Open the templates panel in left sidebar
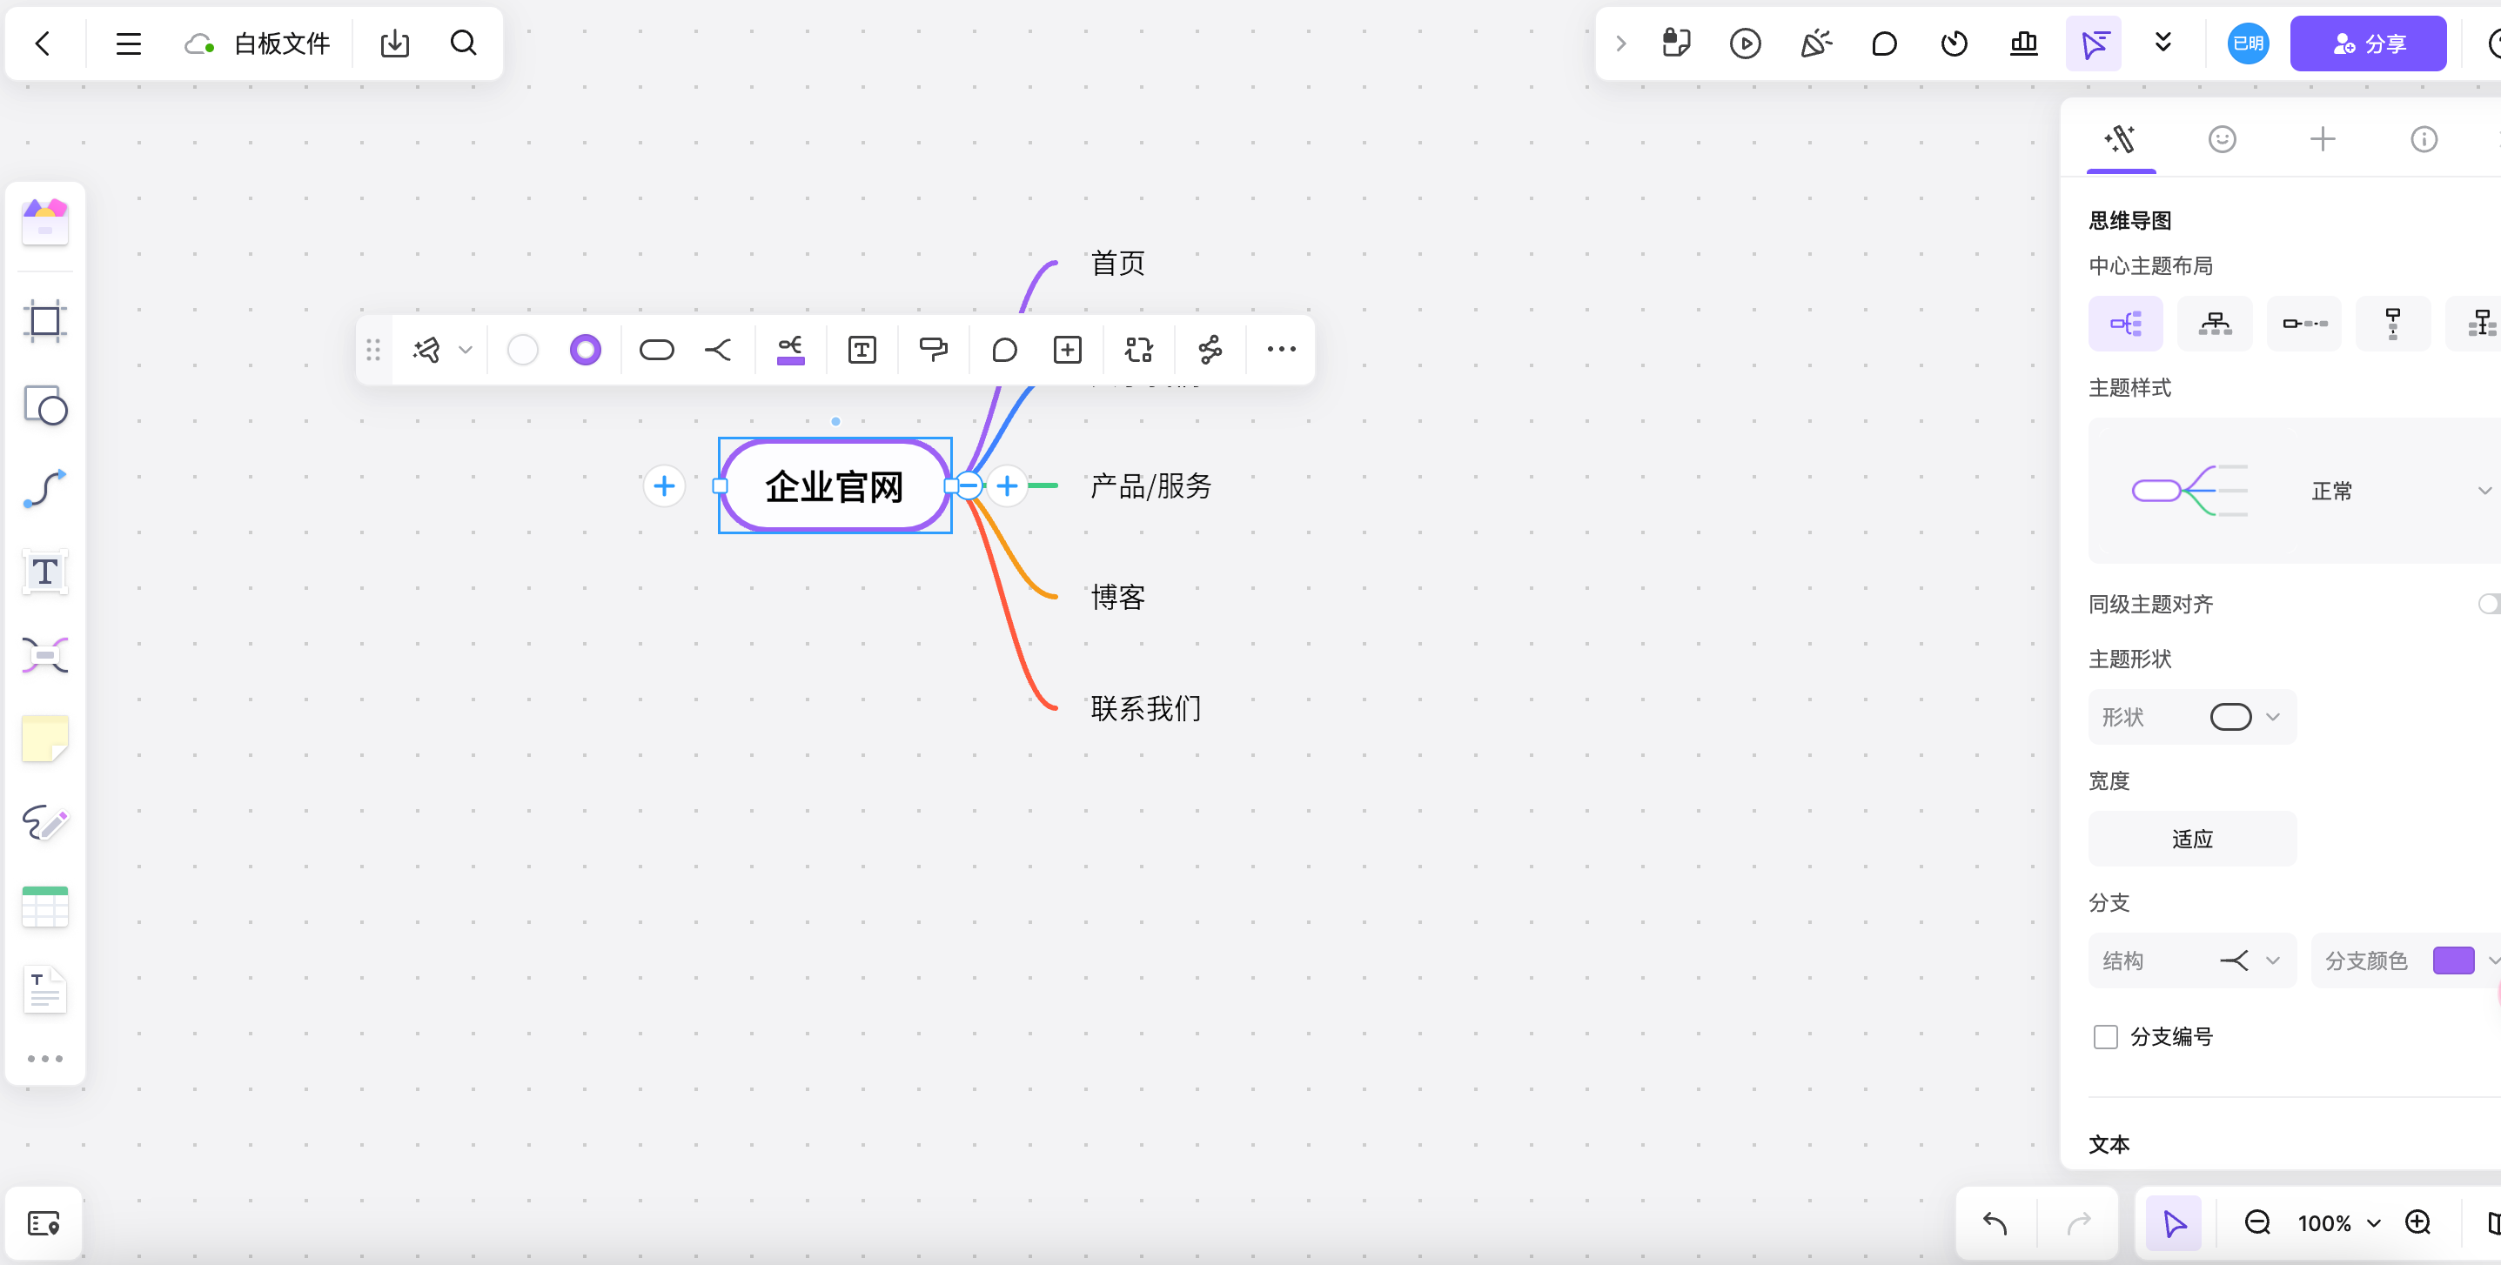 pos(44,223)
